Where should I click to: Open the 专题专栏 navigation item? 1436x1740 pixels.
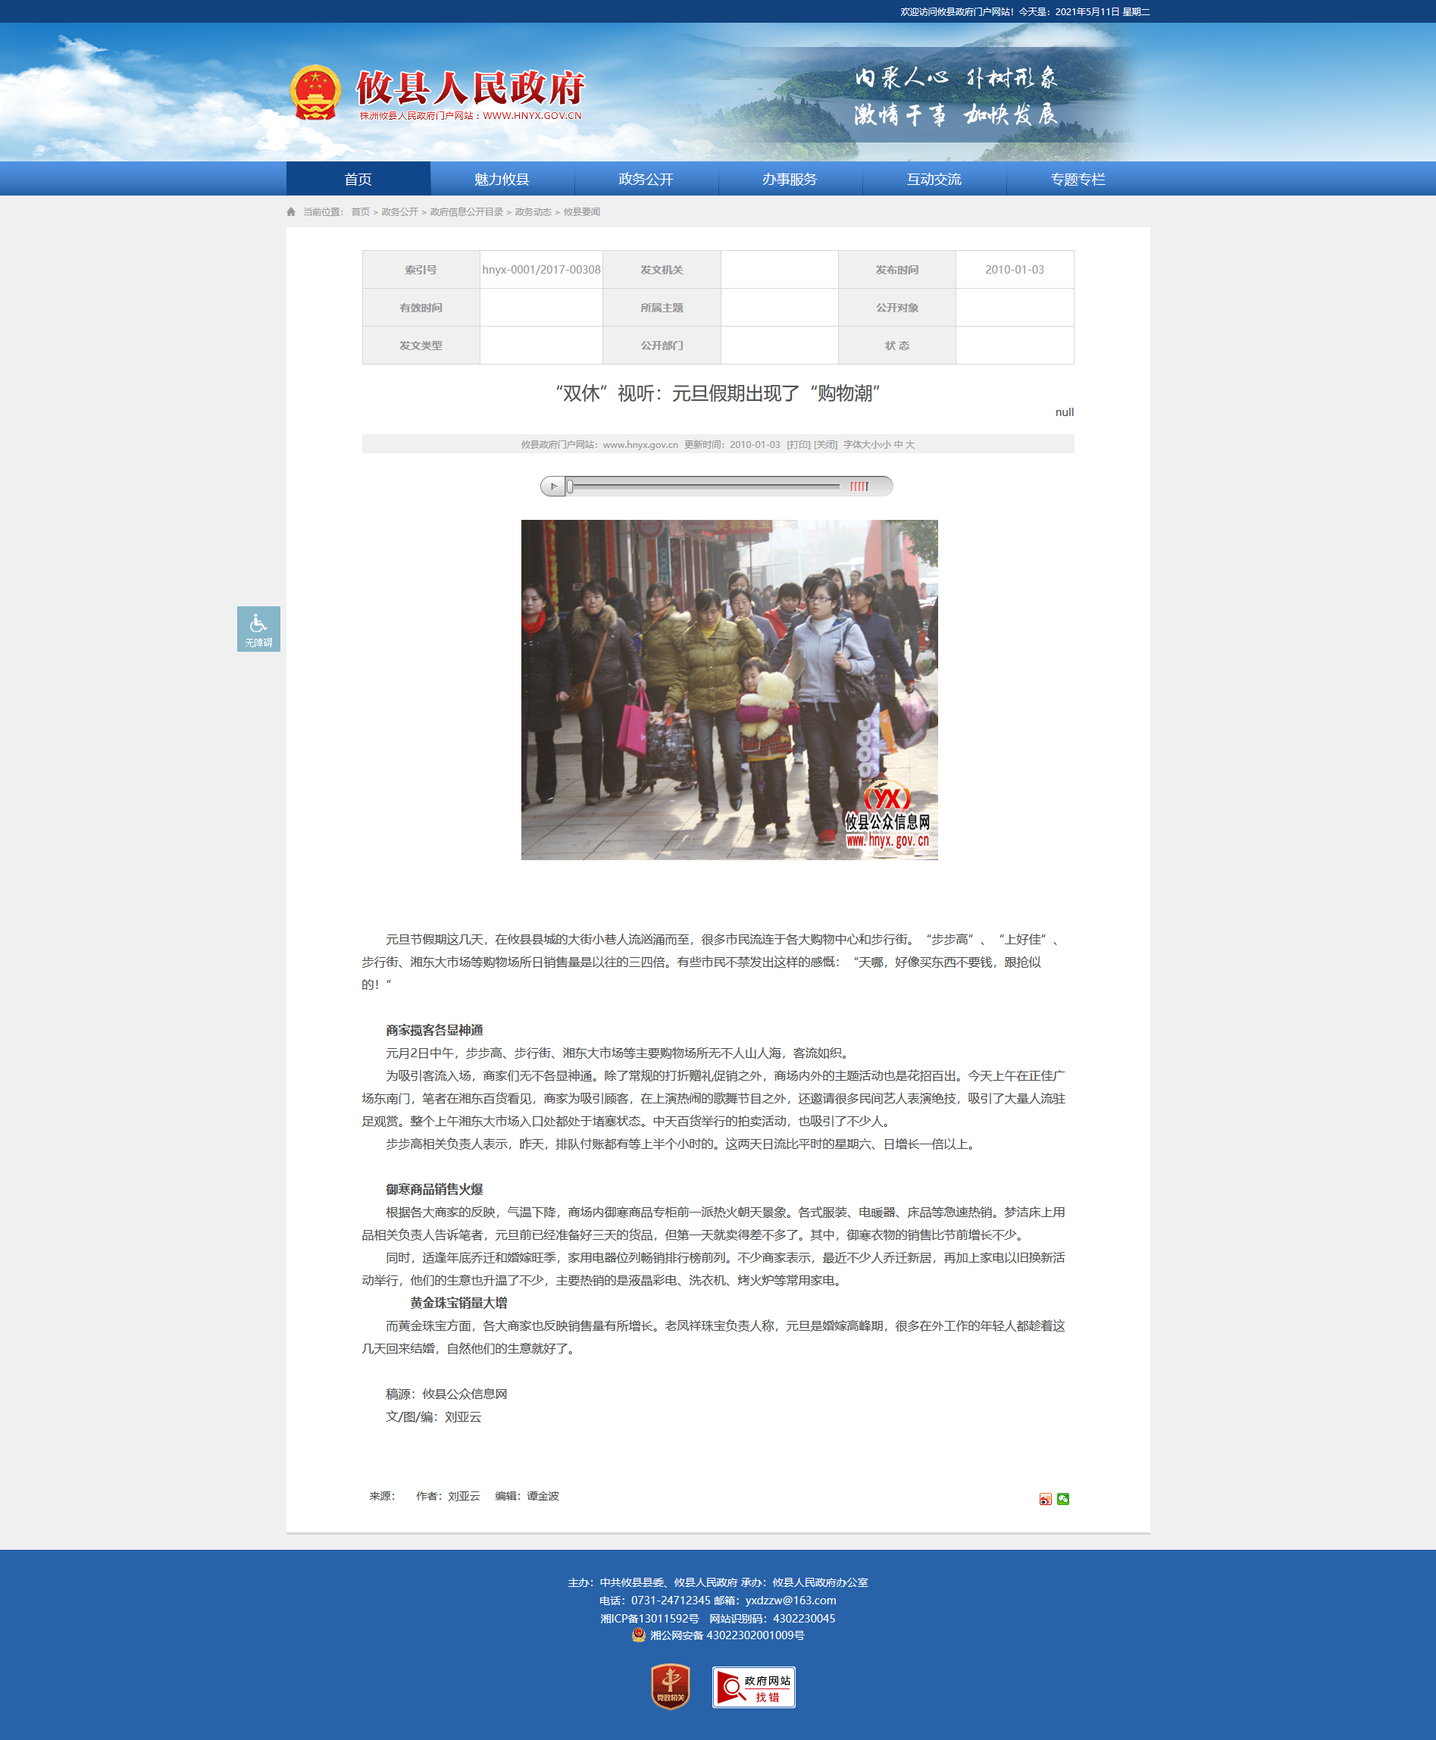[x=1077, y=180]
